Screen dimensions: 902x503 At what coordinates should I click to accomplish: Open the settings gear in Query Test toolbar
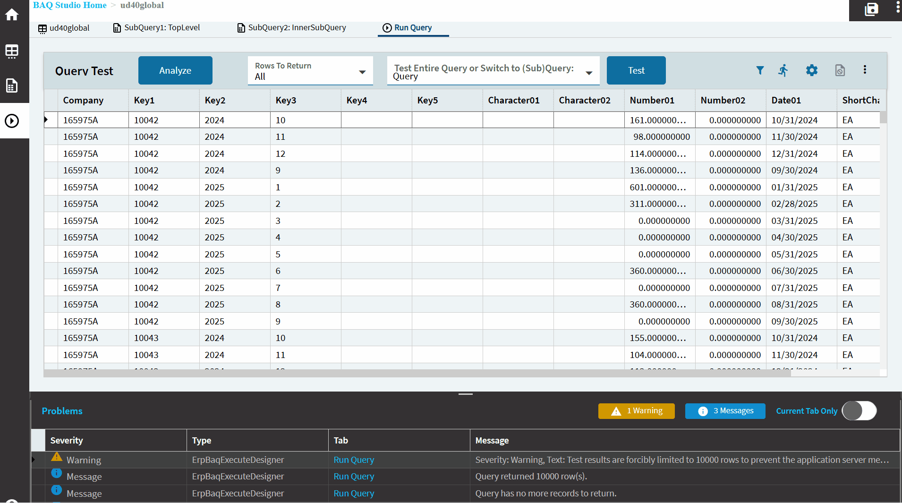[811, 70]
